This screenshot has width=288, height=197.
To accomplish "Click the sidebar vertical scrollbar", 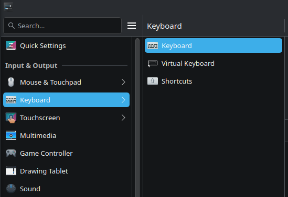I will pos(137,117).
